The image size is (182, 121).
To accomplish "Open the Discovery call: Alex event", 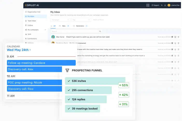I will 41,69.
